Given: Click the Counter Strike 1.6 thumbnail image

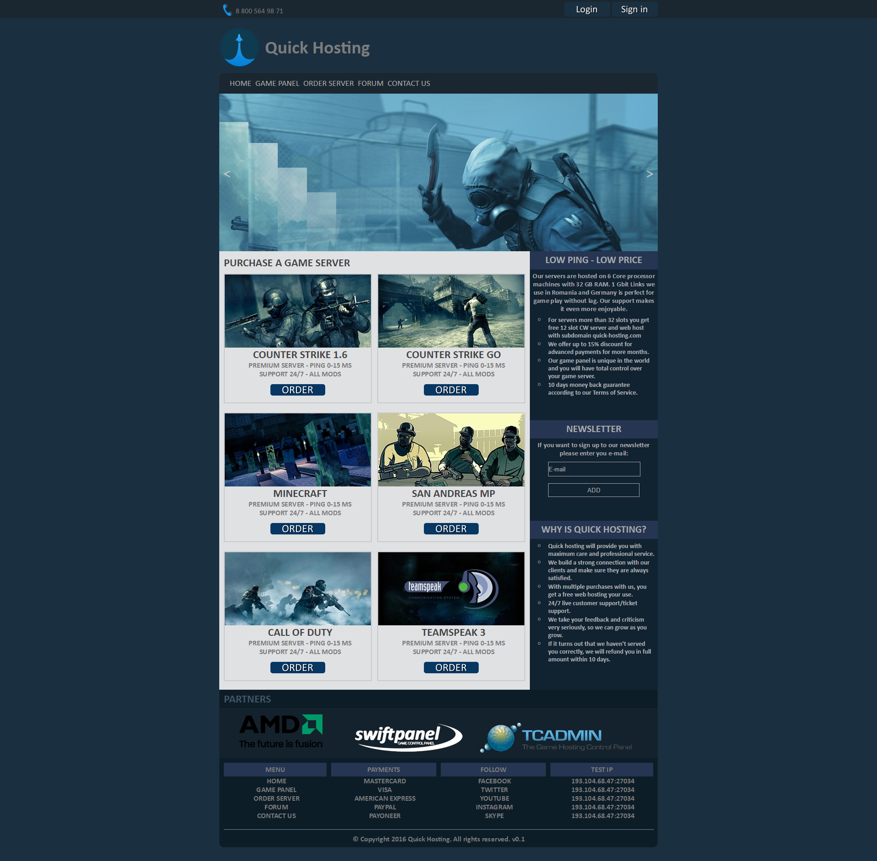Looking at the screenshot, I should (298, 311).
